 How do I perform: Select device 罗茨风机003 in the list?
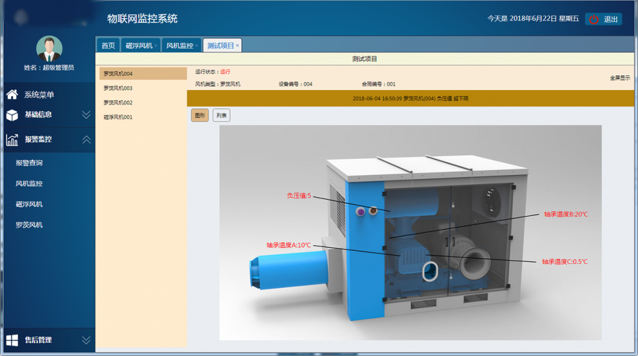118,88
